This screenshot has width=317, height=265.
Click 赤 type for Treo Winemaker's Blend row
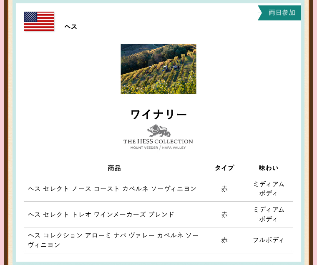[224, 215]
